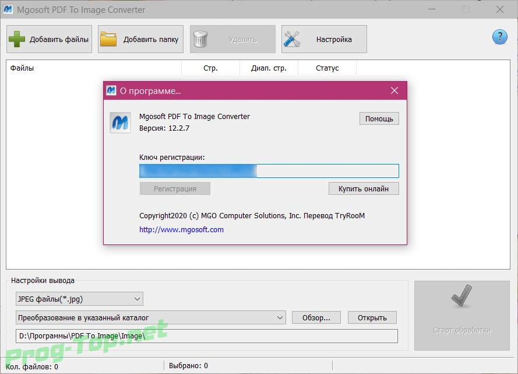Click the greyed Регистрация button

tap(175, 189)
